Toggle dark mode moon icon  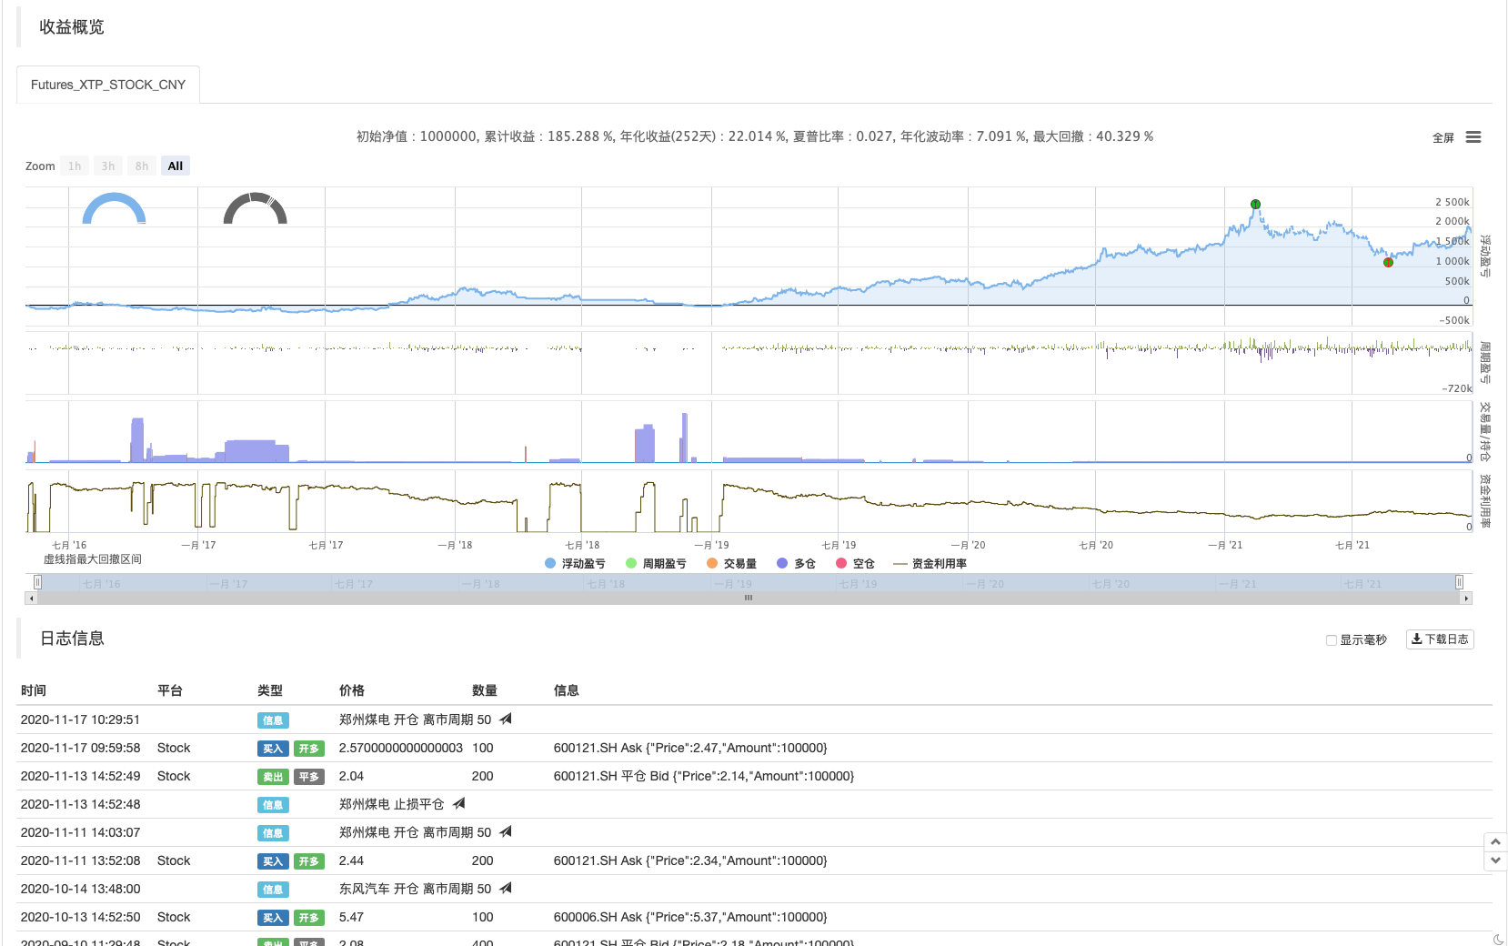[x=1497, y=939]
